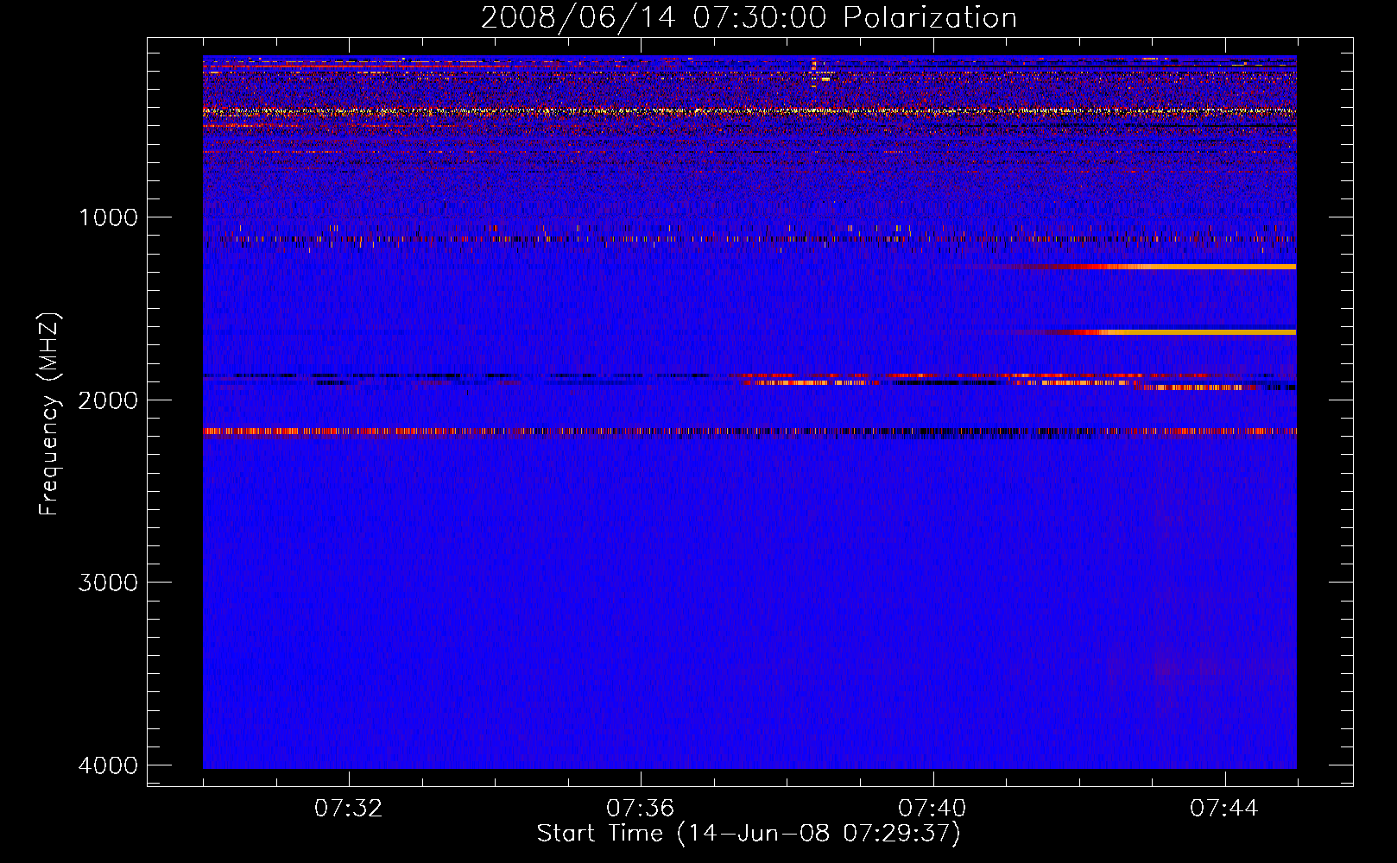Viewport: 1397px width, 863px height.
Task: Click the 2000 frequency tick label
Action: 108,400
